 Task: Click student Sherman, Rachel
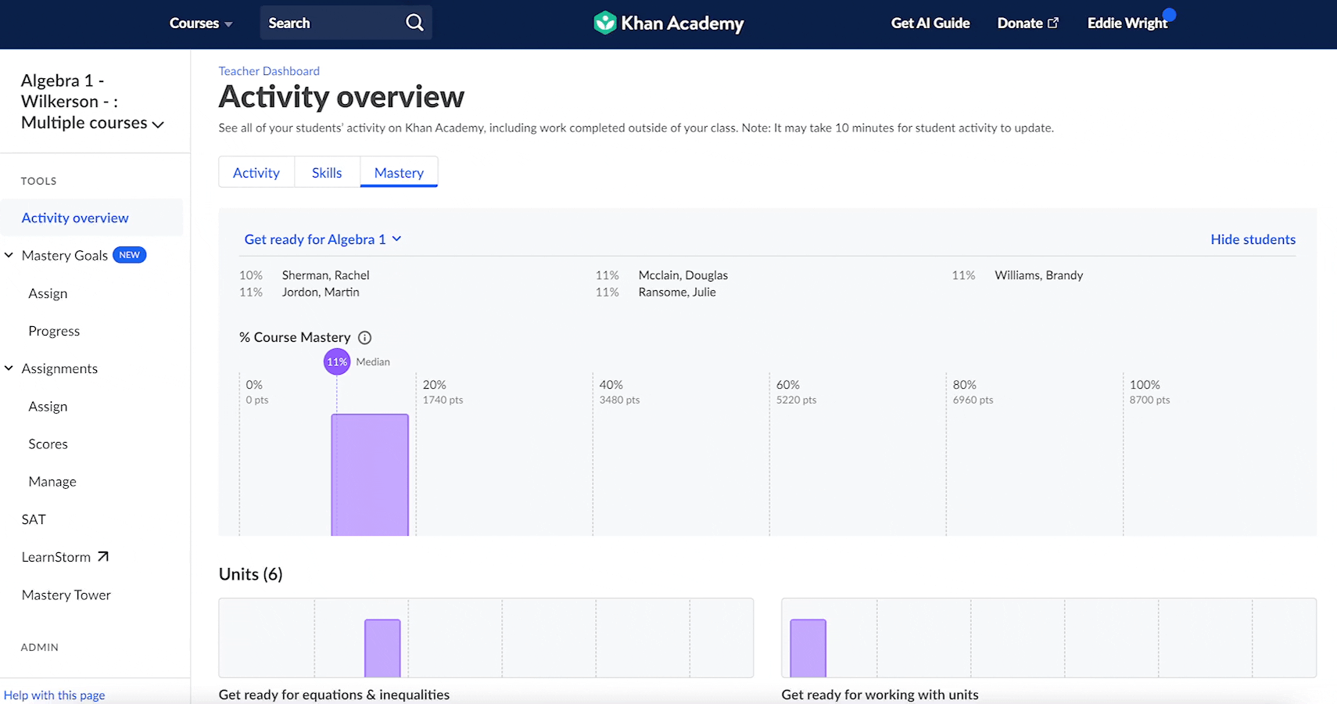point(326,275)
